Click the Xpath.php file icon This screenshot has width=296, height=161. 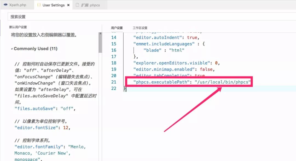[x=6, y=5]
